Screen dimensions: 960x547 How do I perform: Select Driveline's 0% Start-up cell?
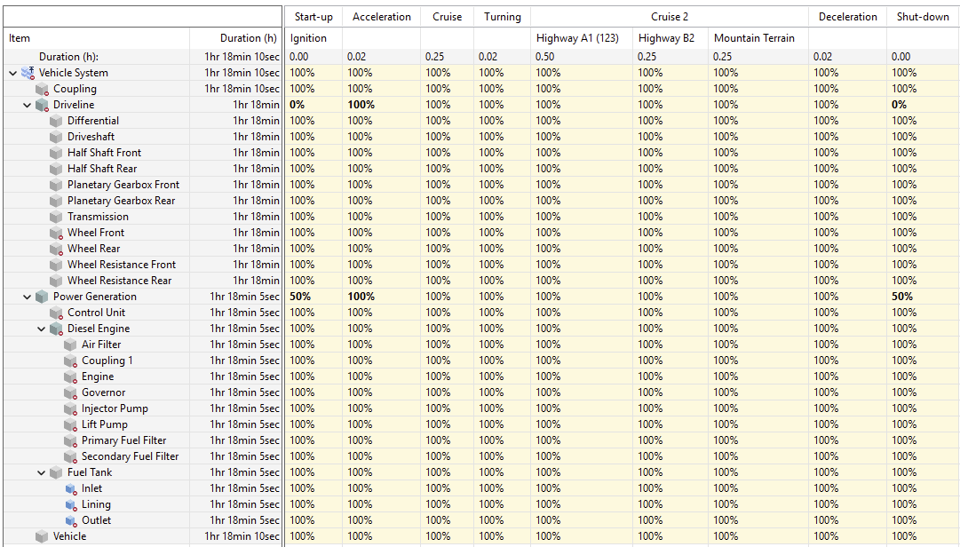(313, 105)
